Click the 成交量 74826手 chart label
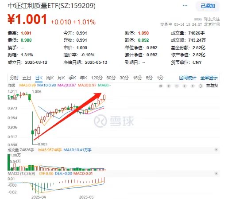This screenshot has width=228, height=203. point(21,150)
